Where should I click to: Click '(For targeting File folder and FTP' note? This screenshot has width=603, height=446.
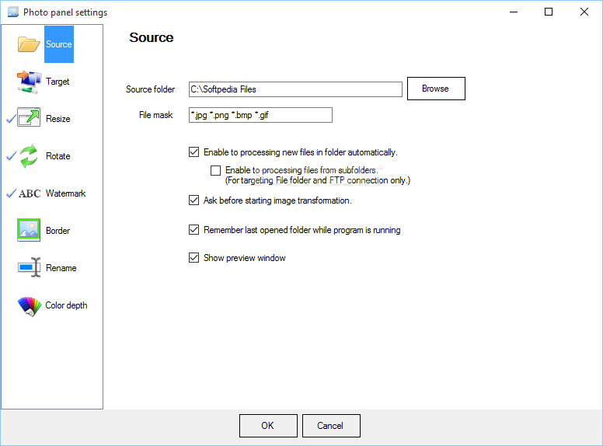tap(318, 180)
